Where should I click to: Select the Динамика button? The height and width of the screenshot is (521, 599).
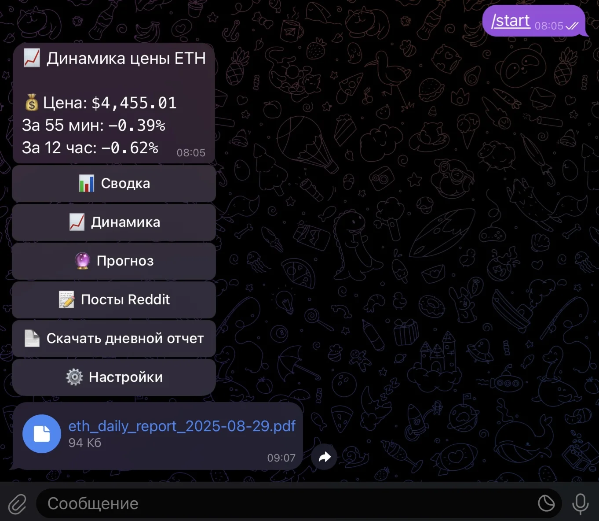114,222
